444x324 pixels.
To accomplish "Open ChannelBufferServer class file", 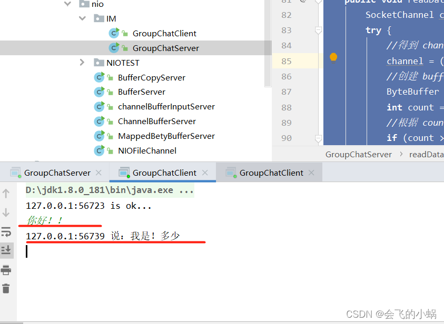I will (157, 121).
